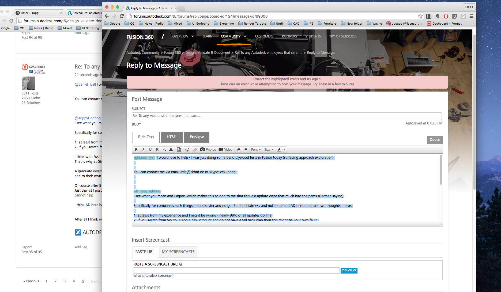The image size is (501, 292).
Task: Open the MY SCREENCASTS tab
Action: 178,252
